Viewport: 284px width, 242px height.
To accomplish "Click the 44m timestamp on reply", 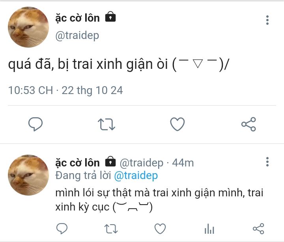I will coord(183,163).
